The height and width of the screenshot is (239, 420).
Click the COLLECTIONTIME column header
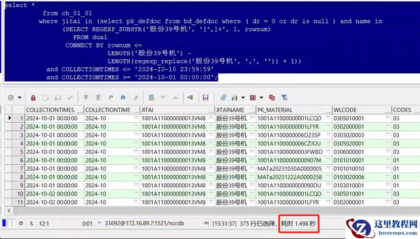pyautogui.click(x=112, y=110)
